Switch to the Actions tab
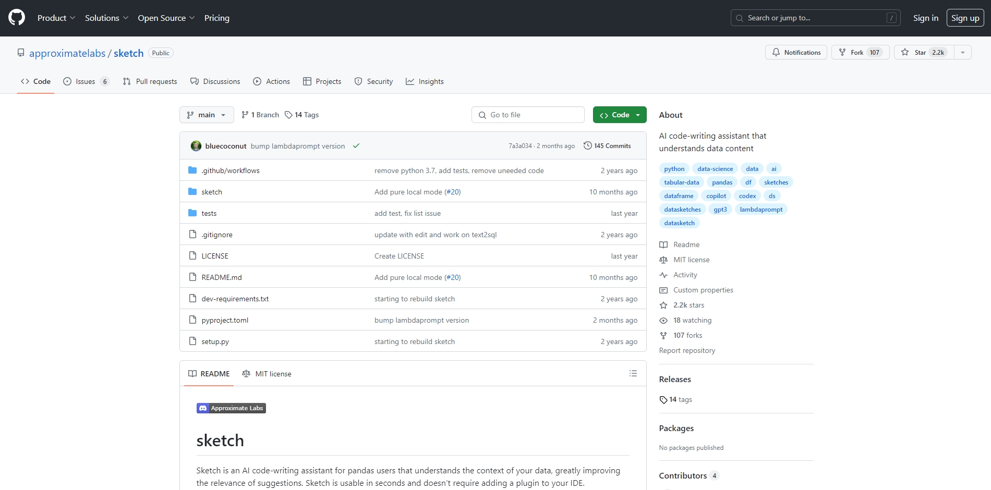The image size is (991, 490). point(271,81)
